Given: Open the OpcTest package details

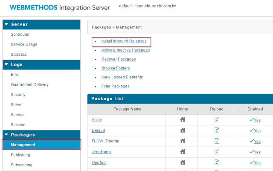Looking at the screenshot, I should 99,162.
